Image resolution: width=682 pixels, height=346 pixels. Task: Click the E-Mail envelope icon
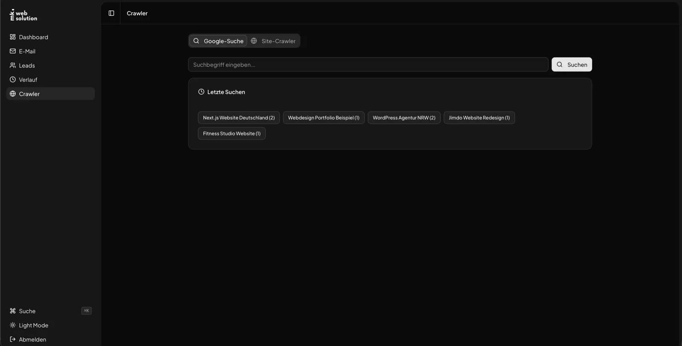pos(13,51)
